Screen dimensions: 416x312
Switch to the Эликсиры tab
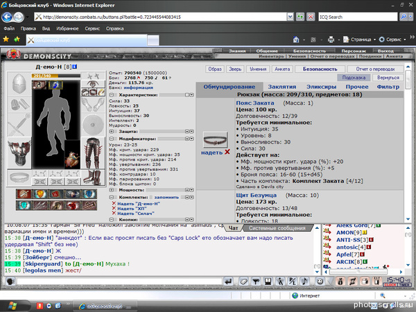tap(321, 87)
